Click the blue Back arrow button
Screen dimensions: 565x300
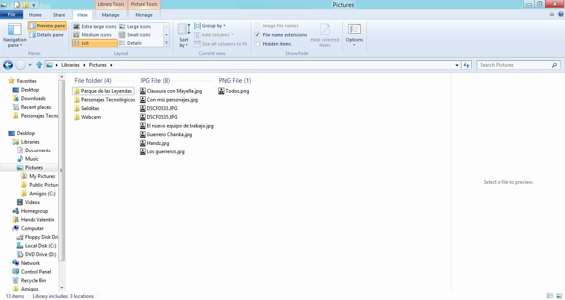pyautogui.click(x=8, y=65)
